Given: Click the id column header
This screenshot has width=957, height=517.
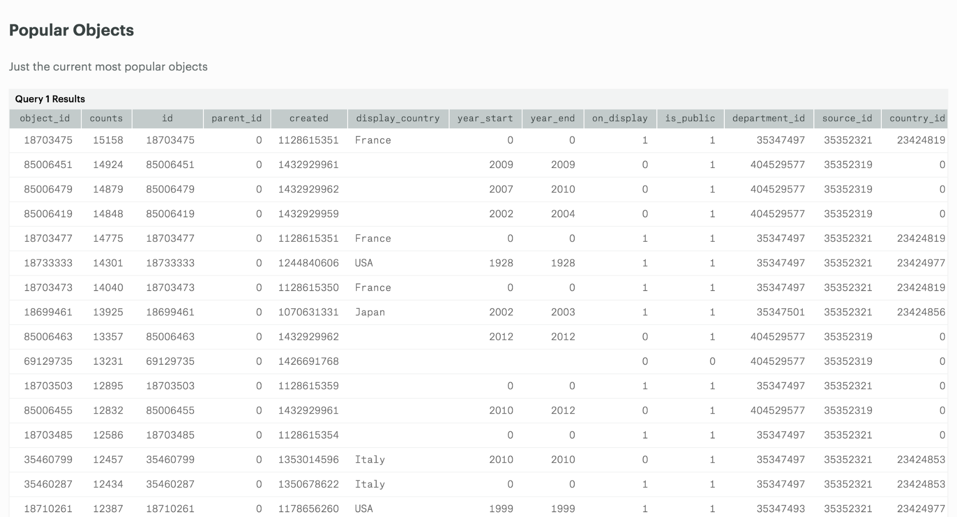Looking at the screenshot, I should (168, 119).
